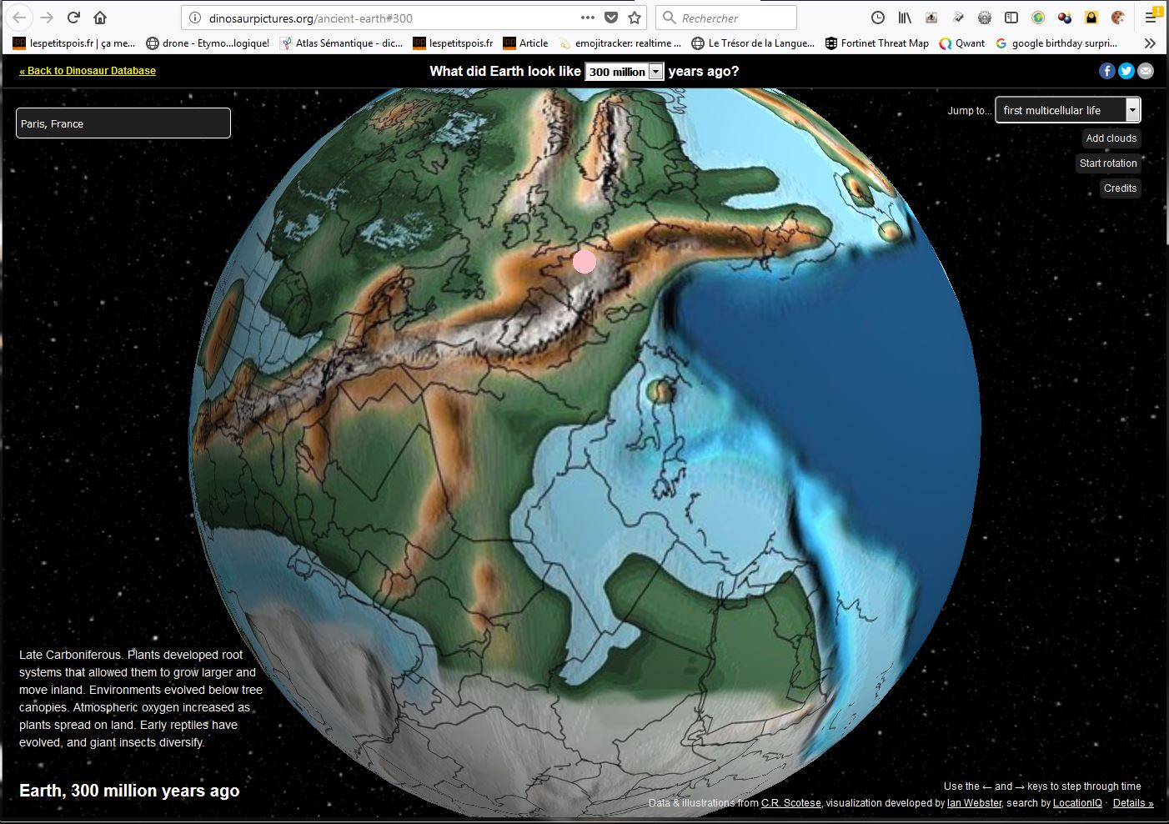Follow the Back to Dinosaur Database link
Screen dimensions: 1169x824
[88, 71]
